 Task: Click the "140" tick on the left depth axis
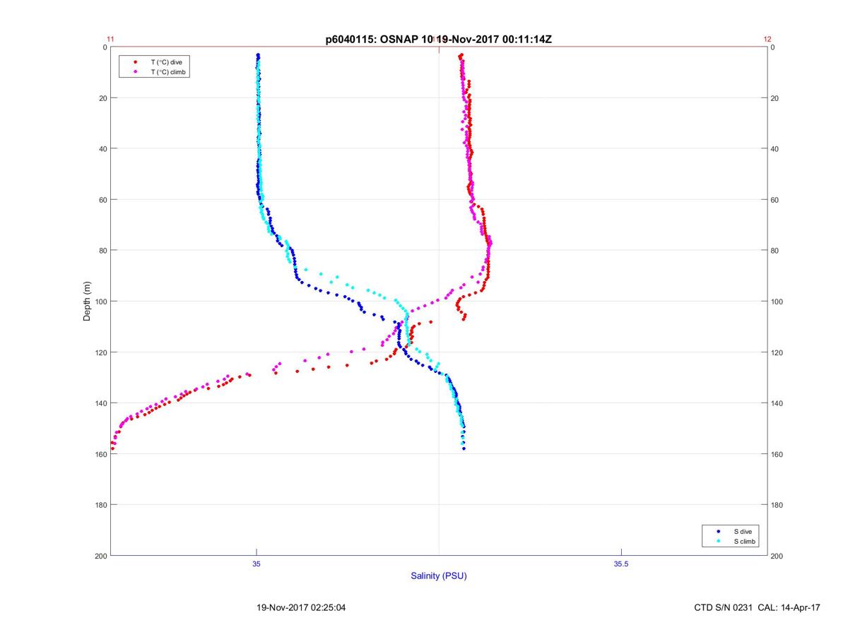pos(102,403)
